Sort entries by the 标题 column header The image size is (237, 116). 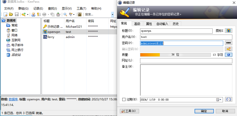(x=53, y=21)
